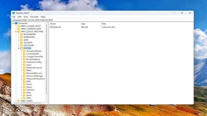
Task: Select the HKEY_LOCAL_MACHINE folder icon
Action: (19, 32)
